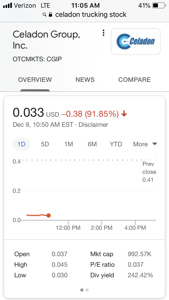The width and height of the screenshot is (169, 300).
Task: Select the 1M chart range
Action: pyautogui.click(x=69, y=144)
